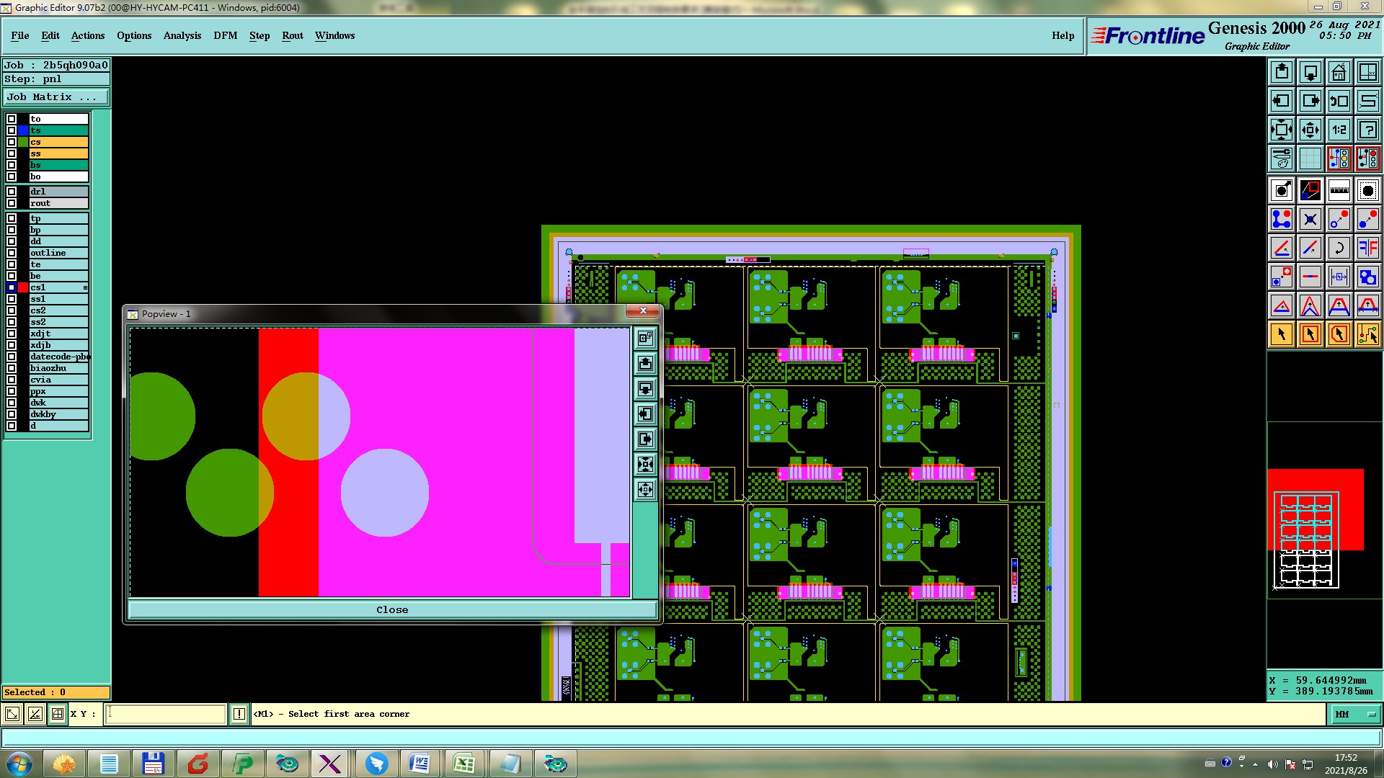This screenshot has height=778, width=1384.
Task: Click the Home view icon
Action: point(1339,72)
